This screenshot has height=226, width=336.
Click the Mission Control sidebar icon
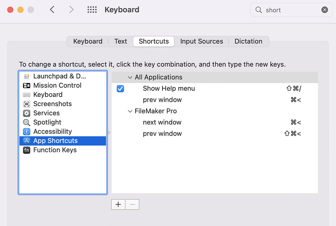[27, 85]
